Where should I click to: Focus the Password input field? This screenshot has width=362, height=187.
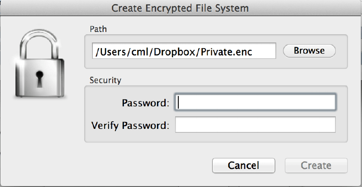click(256, 103)
